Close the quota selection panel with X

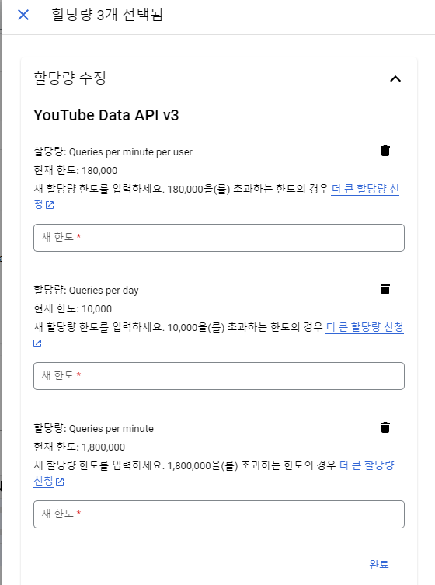click(x=23, y=15)
